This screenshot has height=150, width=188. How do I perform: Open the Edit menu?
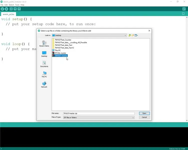tap(6, 5)
